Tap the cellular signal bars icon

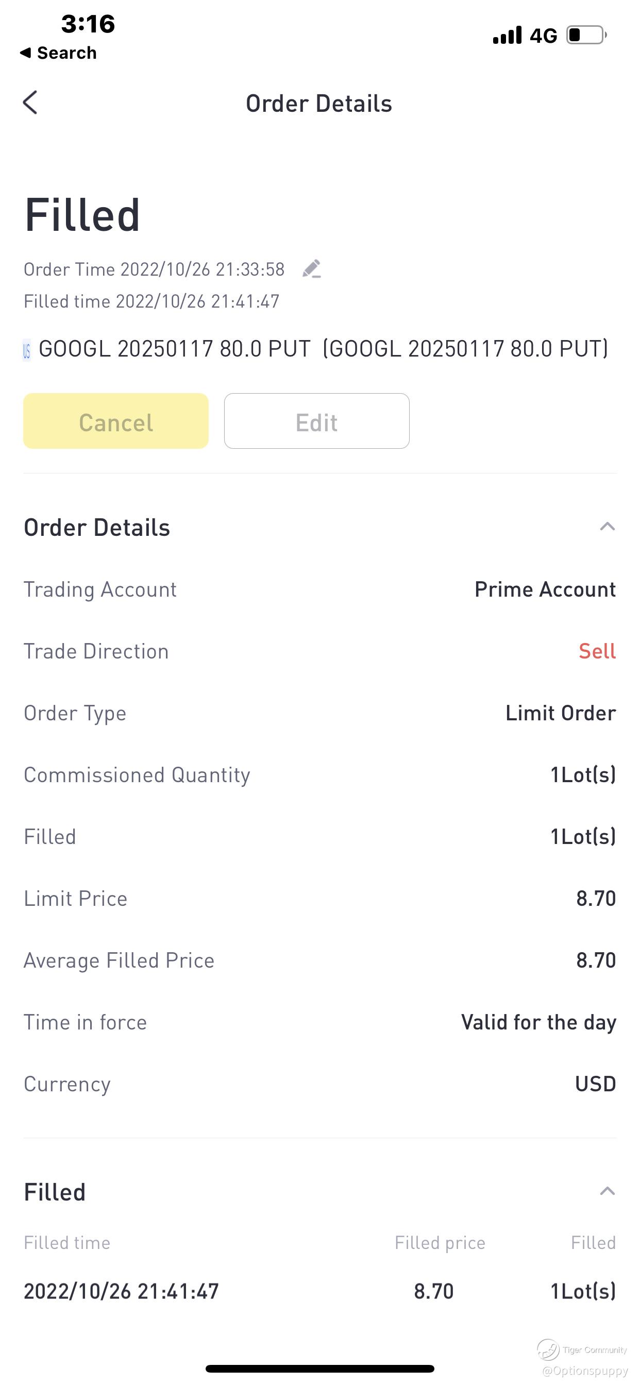[x=507, y=36]
